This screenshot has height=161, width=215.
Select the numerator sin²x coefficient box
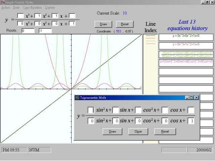[x=91, y=110]
